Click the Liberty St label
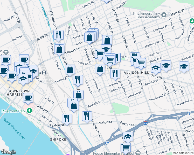This screenshot has width=194, height=155. coord(88,5)
